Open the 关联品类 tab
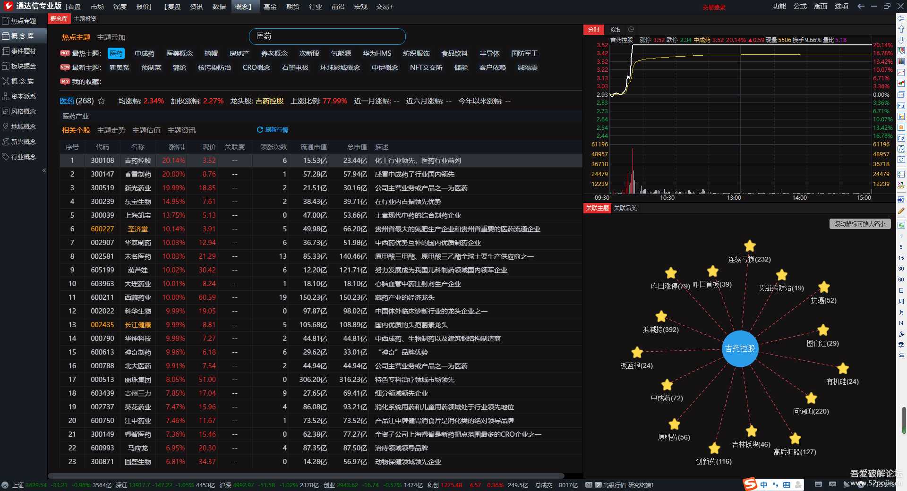907x491 pixels. point(625,208)
